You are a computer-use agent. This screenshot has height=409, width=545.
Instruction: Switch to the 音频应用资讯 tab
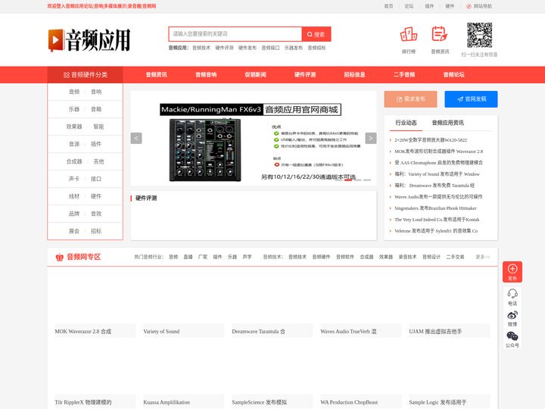447,123
